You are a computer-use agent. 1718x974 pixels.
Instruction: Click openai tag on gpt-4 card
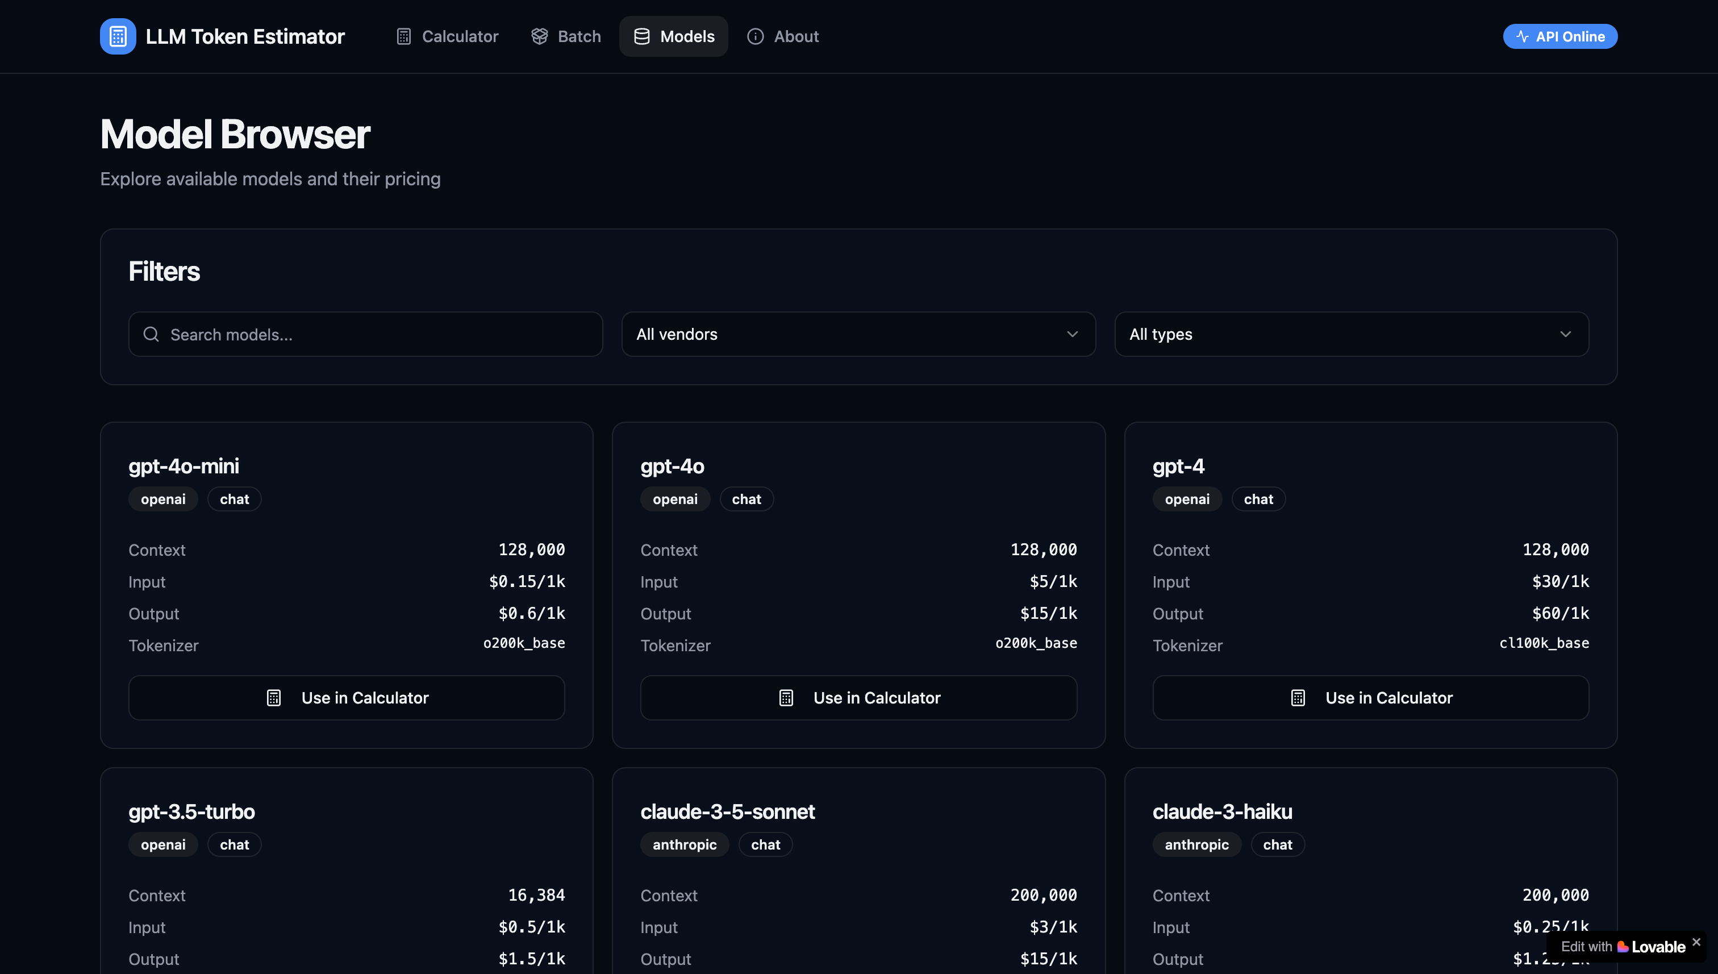coord(1187,499)
